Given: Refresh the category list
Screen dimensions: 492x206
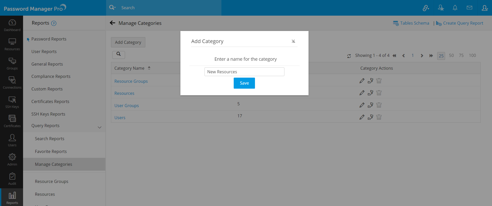Looking at the screenshot, I should [x=349, y=56].
